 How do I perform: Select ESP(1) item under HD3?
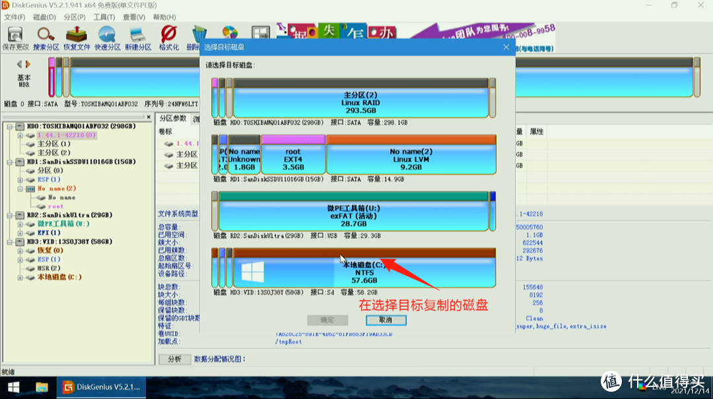pyautogui.click(x=49, y=259)
